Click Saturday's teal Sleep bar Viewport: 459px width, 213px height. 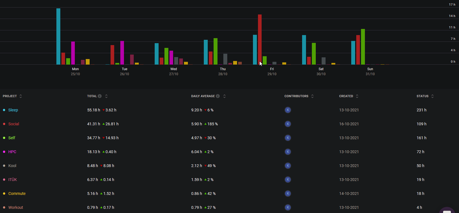[x=304, y=50]
